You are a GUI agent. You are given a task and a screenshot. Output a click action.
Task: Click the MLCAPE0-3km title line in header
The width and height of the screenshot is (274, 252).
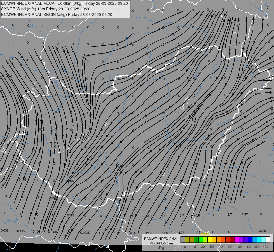tap(64, 3)
